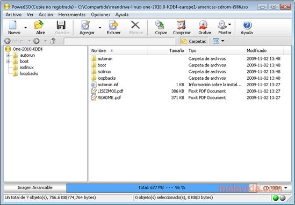Open the Opciones menu
The width and height of the screenshot is (295, 205).
(100, 14)
